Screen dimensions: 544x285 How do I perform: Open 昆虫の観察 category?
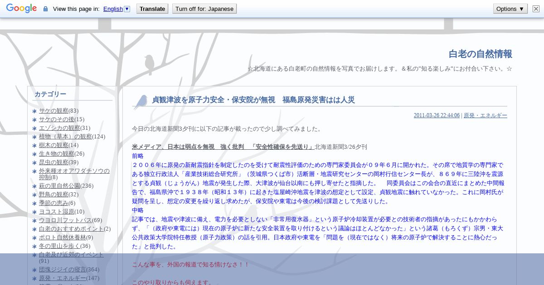point(53,162)
